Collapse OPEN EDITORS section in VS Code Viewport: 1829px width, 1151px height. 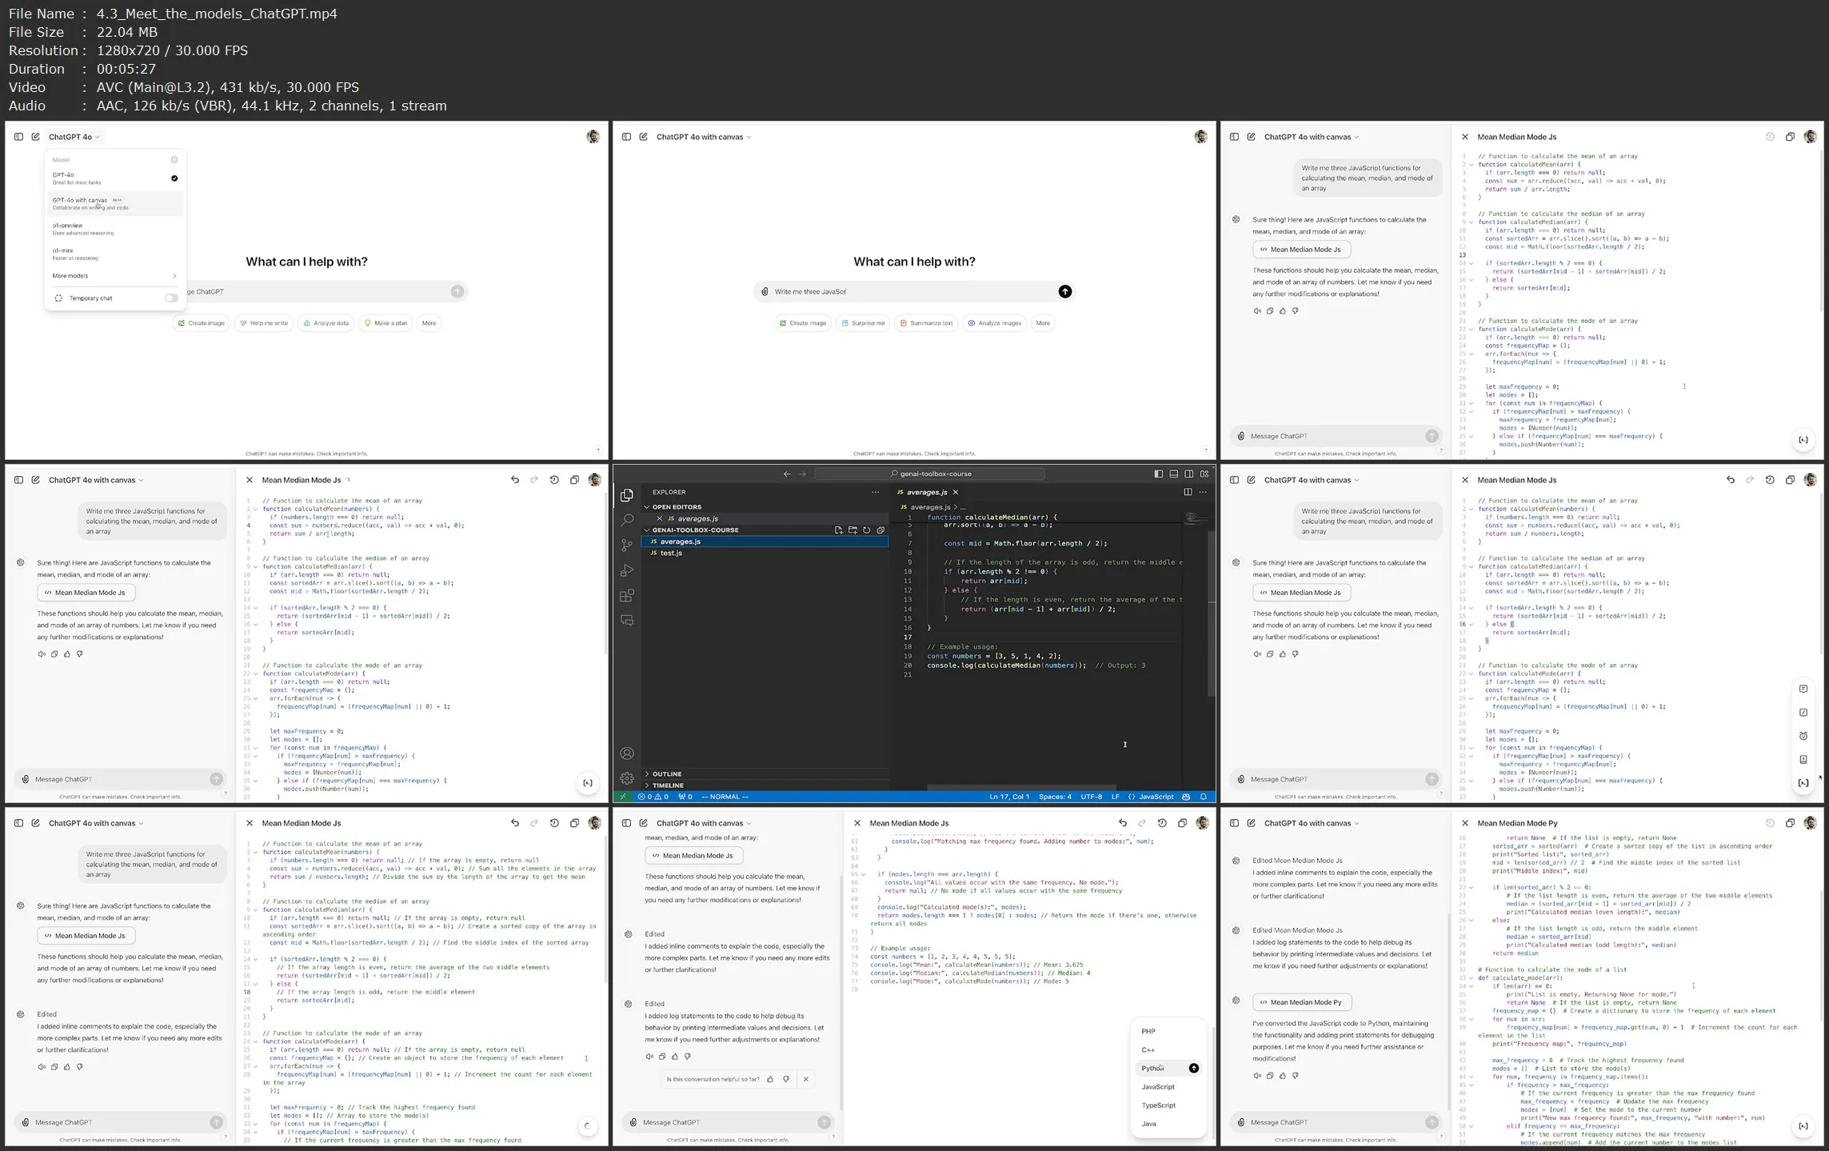point(765,507)
